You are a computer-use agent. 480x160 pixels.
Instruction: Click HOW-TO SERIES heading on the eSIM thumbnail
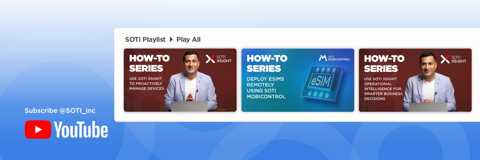click(267, 63)
